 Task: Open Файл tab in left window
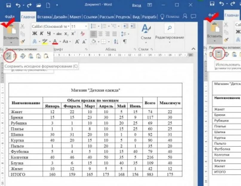coord(10,17)
